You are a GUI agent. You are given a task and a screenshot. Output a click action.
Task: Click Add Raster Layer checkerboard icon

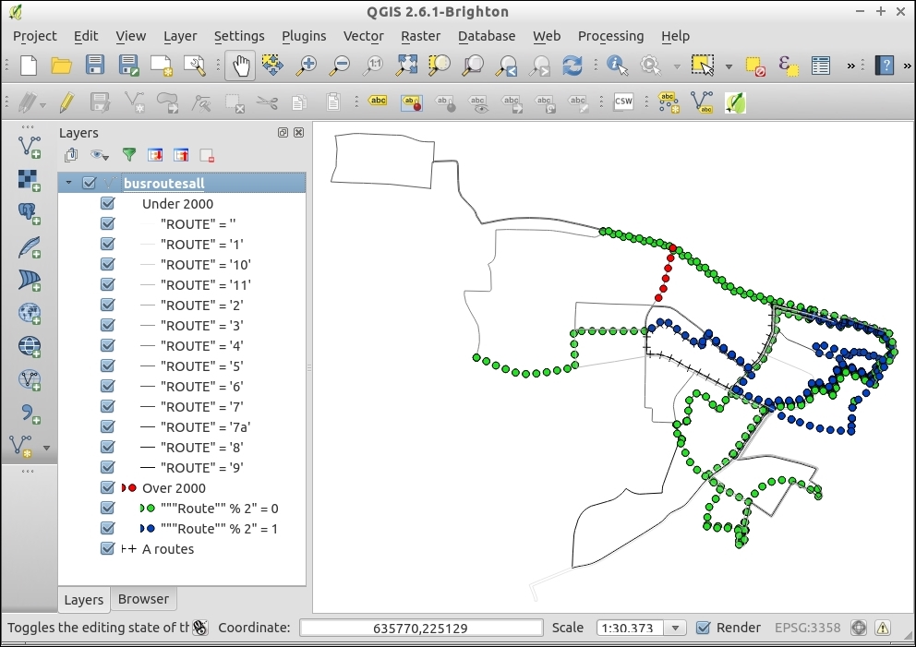pos(30,180)
